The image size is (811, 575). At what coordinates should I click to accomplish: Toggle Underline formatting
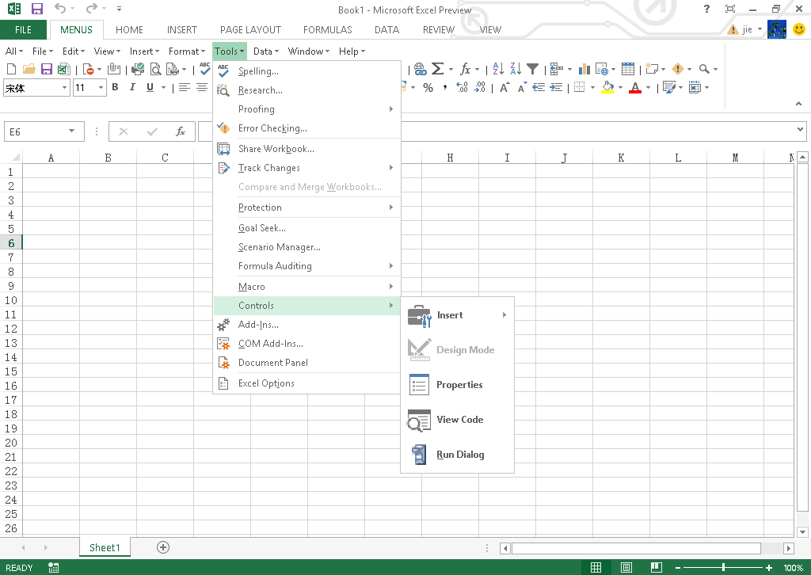pyautogui.click(x=150, y=87)
